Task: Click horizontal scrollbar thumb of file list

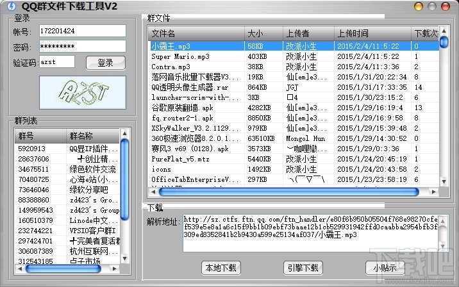Action: coord(289,192)
